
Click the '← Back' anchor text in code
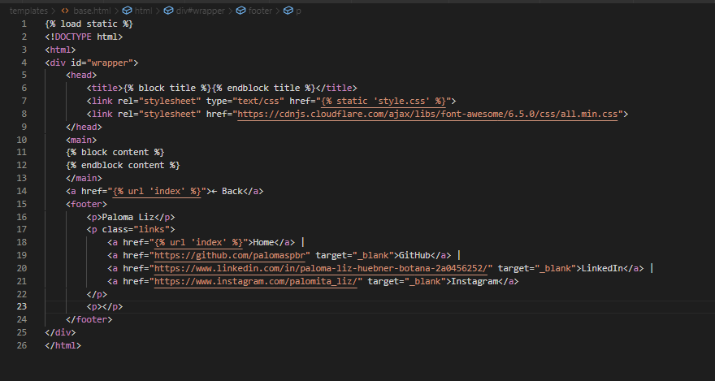click(x=227, y=191)
